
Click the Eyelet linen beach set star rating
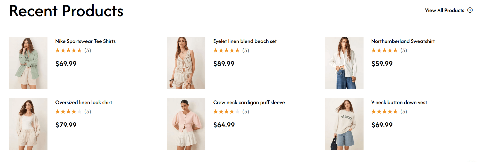coord(226,50)
